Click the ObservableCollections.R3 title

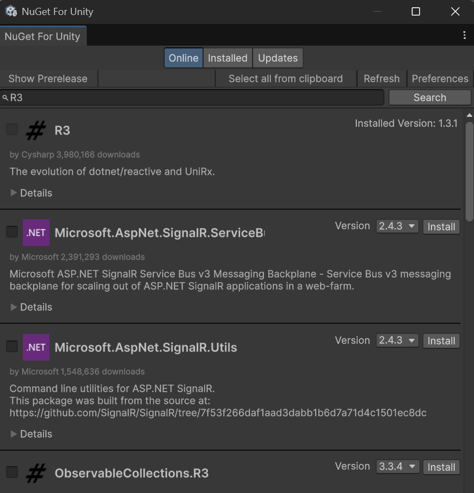(132, 473)
